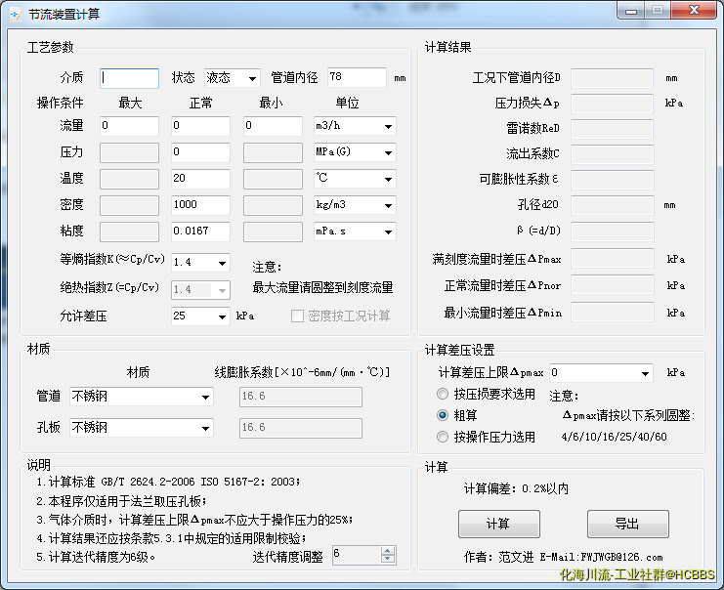Click the 管道内径 field showing 78
The image size is (724, 590).
tap(357, 77)
